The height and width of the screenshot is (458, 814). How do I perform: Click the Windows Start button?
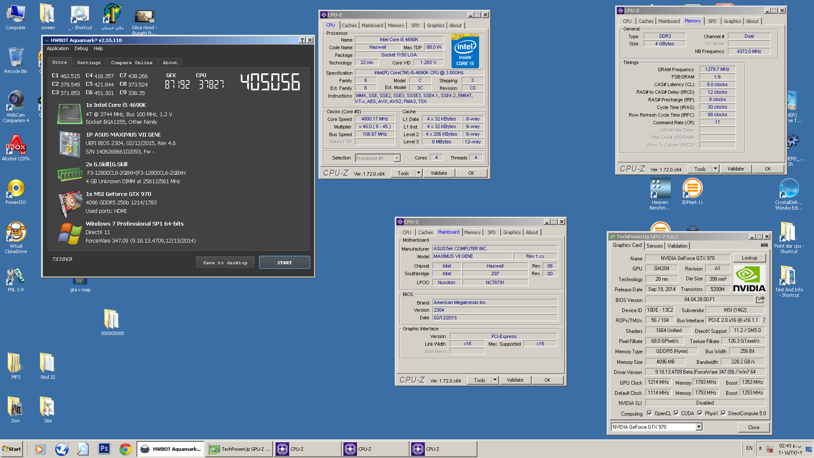click(12, 449)
